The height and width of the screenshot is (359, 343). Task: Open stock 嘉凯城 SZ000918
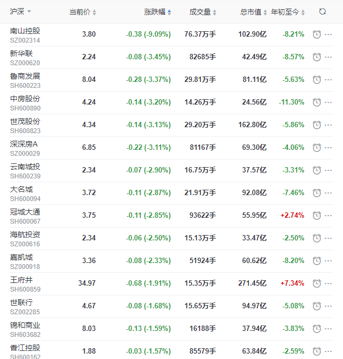pos(25,262)
